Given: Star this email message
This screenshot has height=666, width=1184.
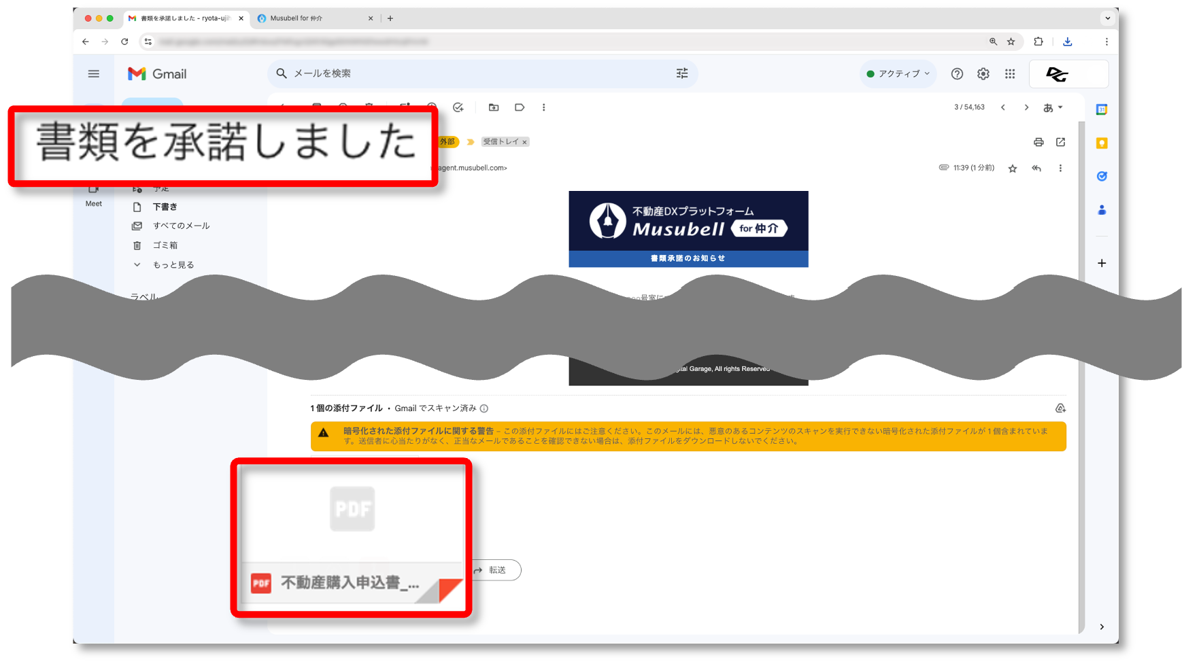Looking at the screenshot, I should click(x=1012, y=169).
